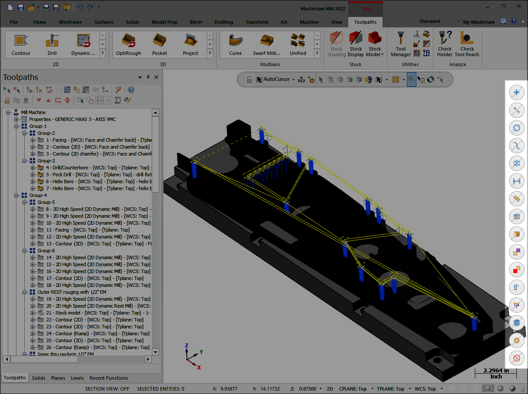The height and width of the screenshot is (394, 528).
Task: Click Check Holder in Analyze group
Action: 445,43
